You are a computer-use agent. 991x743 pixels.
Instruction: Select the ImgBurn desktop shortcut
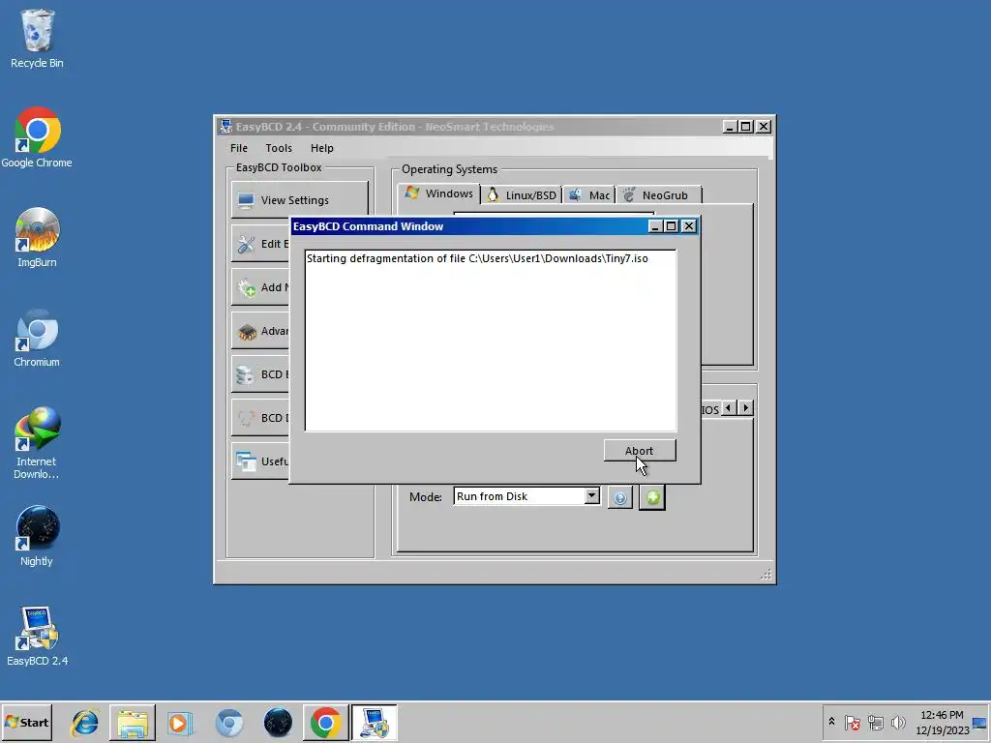point(37,238)
